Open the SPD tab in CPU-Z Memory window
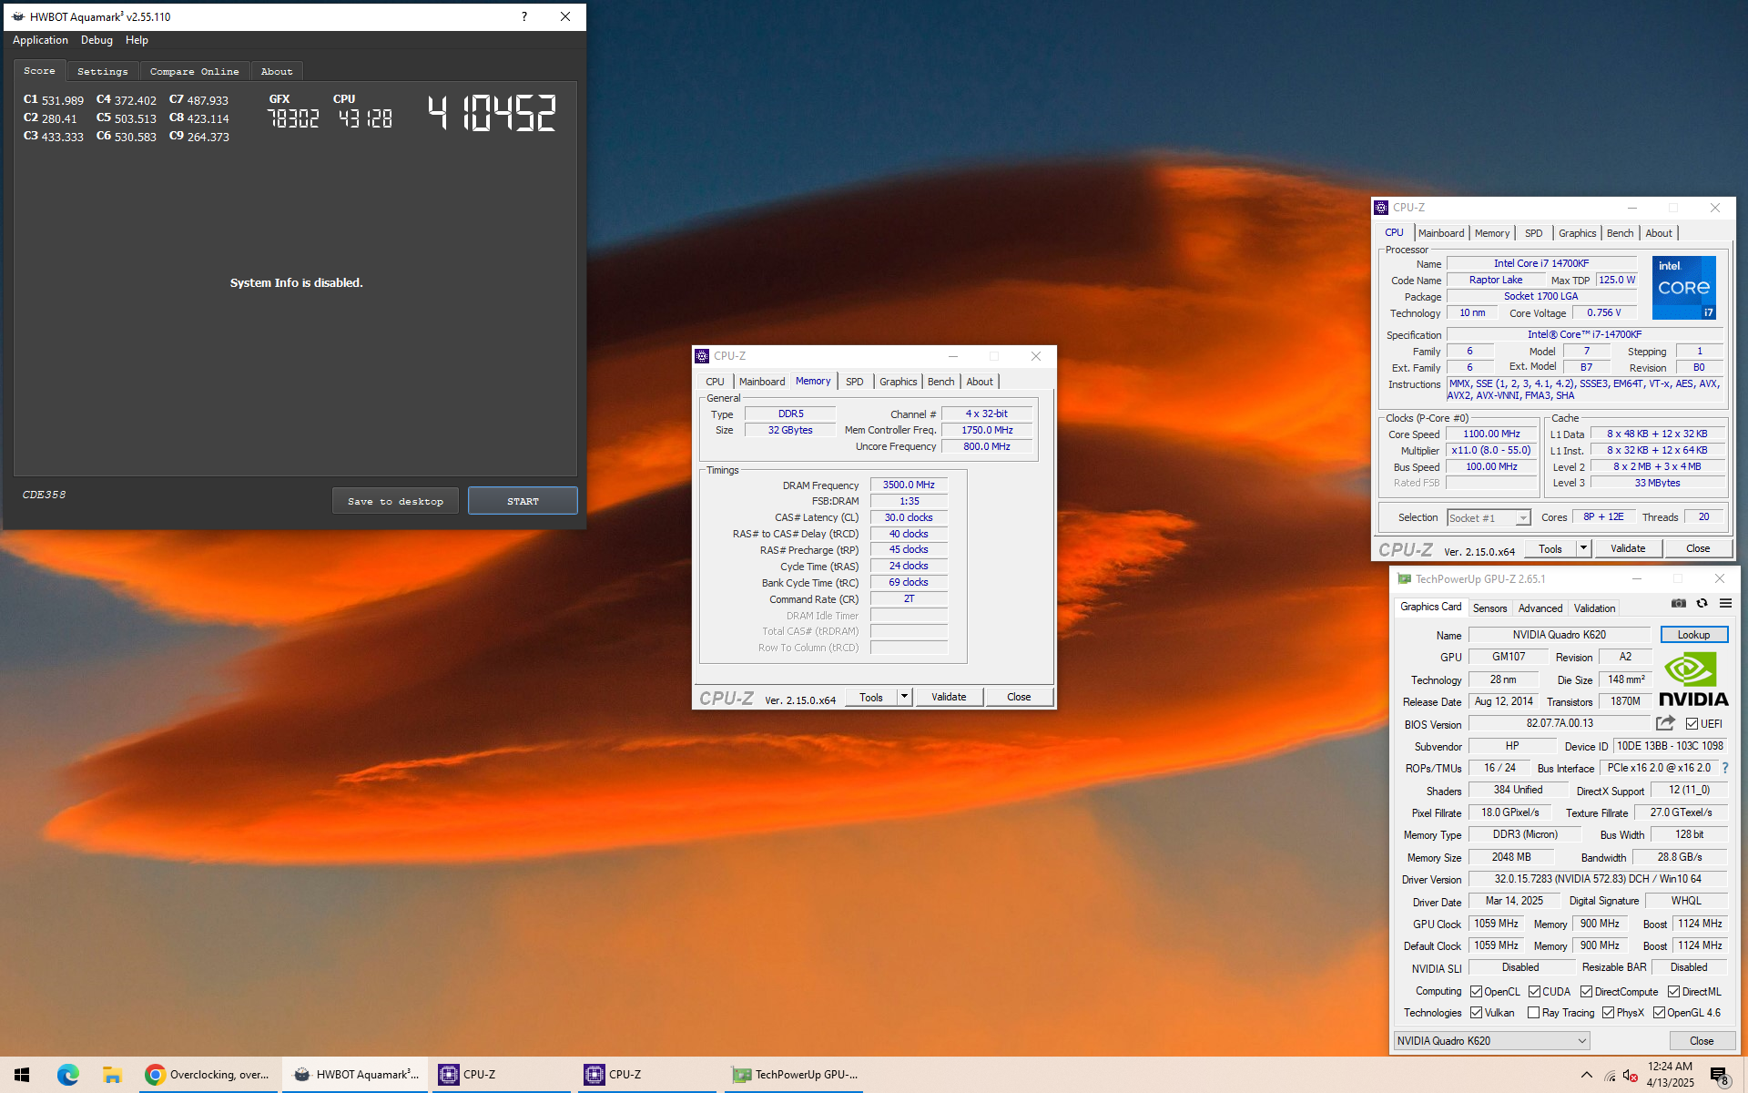 point(854,382)
